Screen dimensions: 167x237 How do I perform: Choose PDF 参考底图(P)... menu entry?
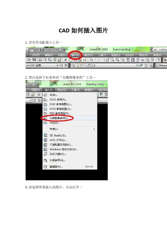(x=70, y=113)
